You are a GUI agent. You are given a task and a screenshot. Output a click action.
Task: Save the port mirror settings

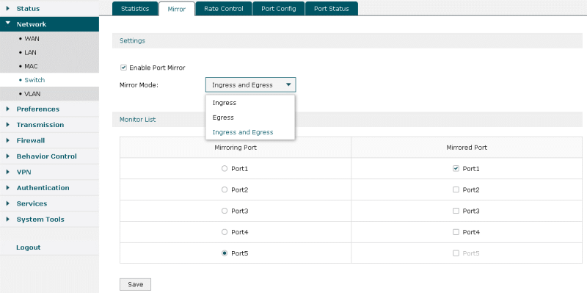135,284
